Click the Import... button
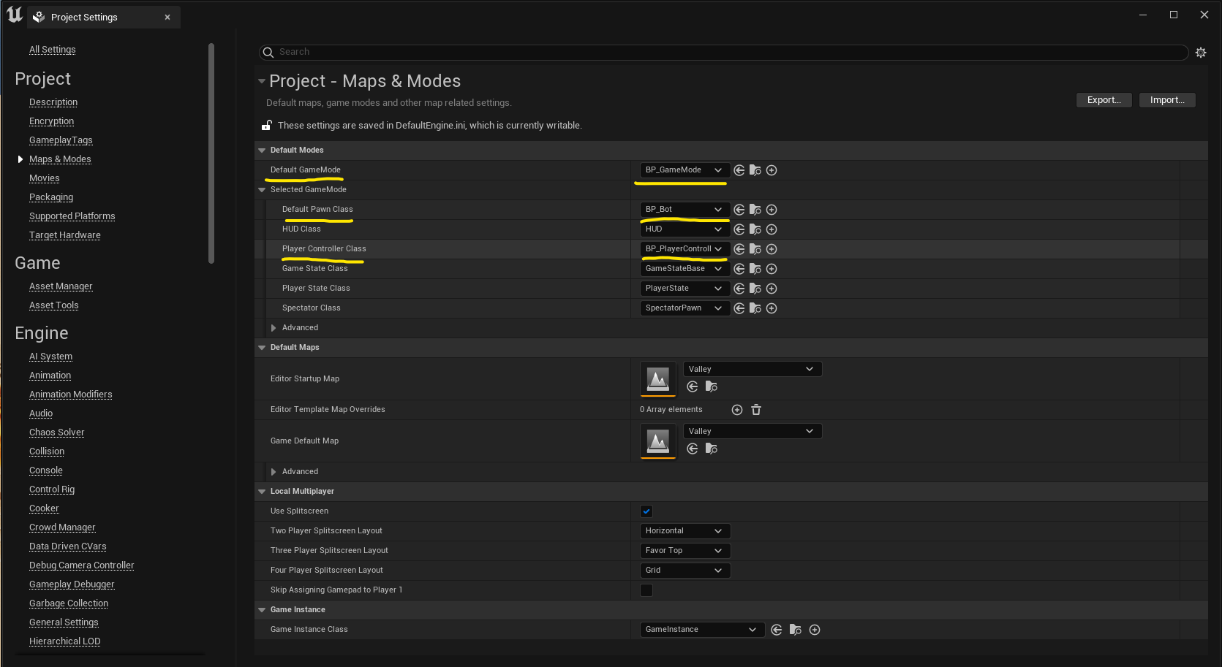Image resolution: width=1222 pixels, height=667 pixels. [1167, 100]
